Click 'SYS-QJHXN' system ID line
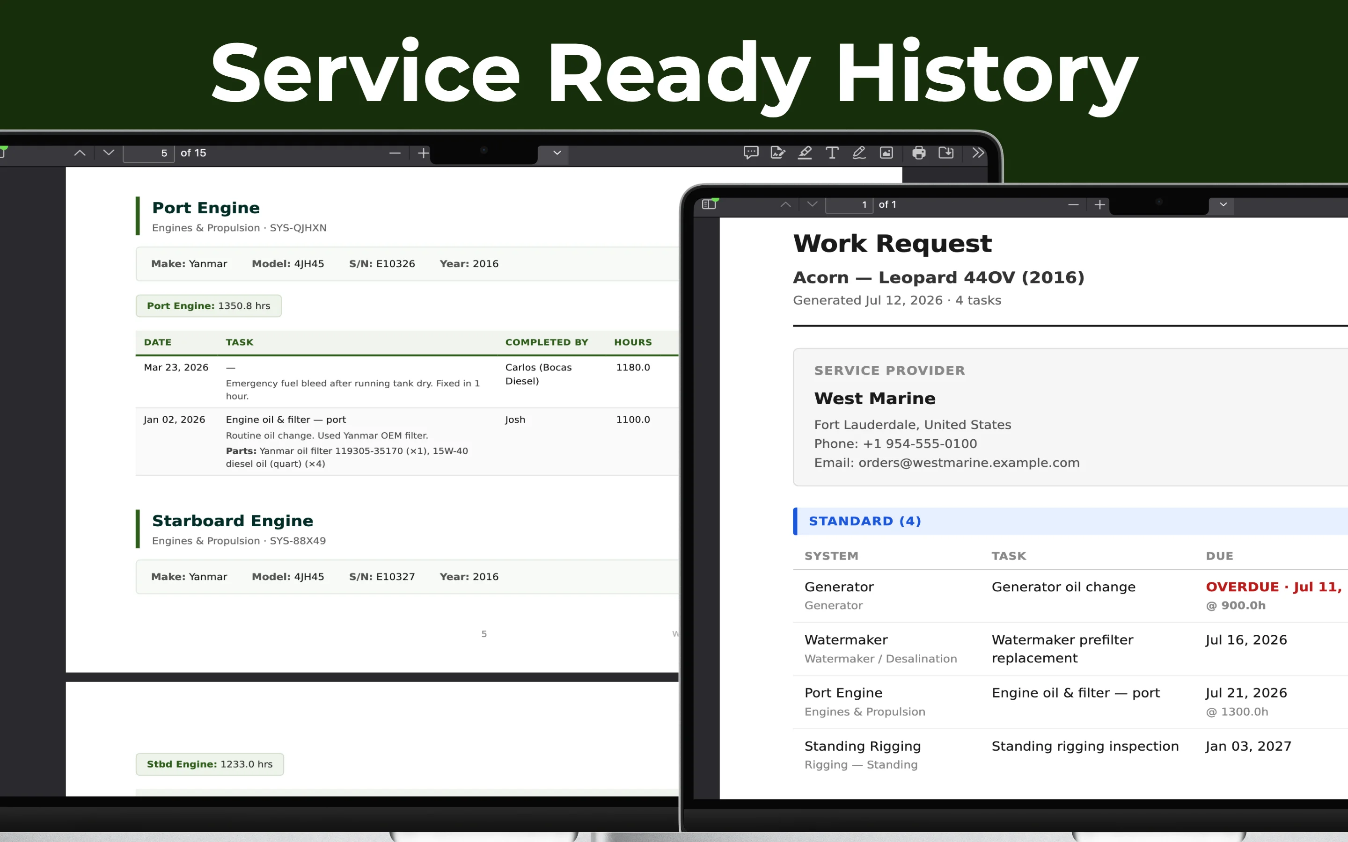The width and height of the screenshot is (1348, 842). [x=239, y=228]
